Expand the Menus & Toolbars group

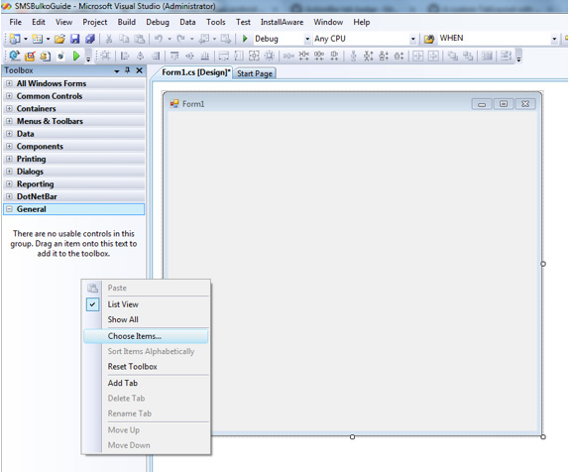(x=10, y=121)
